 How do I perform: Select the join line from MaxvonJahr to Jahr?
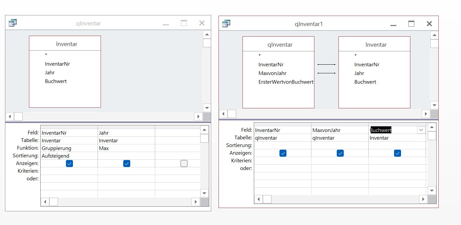(326, 73)
